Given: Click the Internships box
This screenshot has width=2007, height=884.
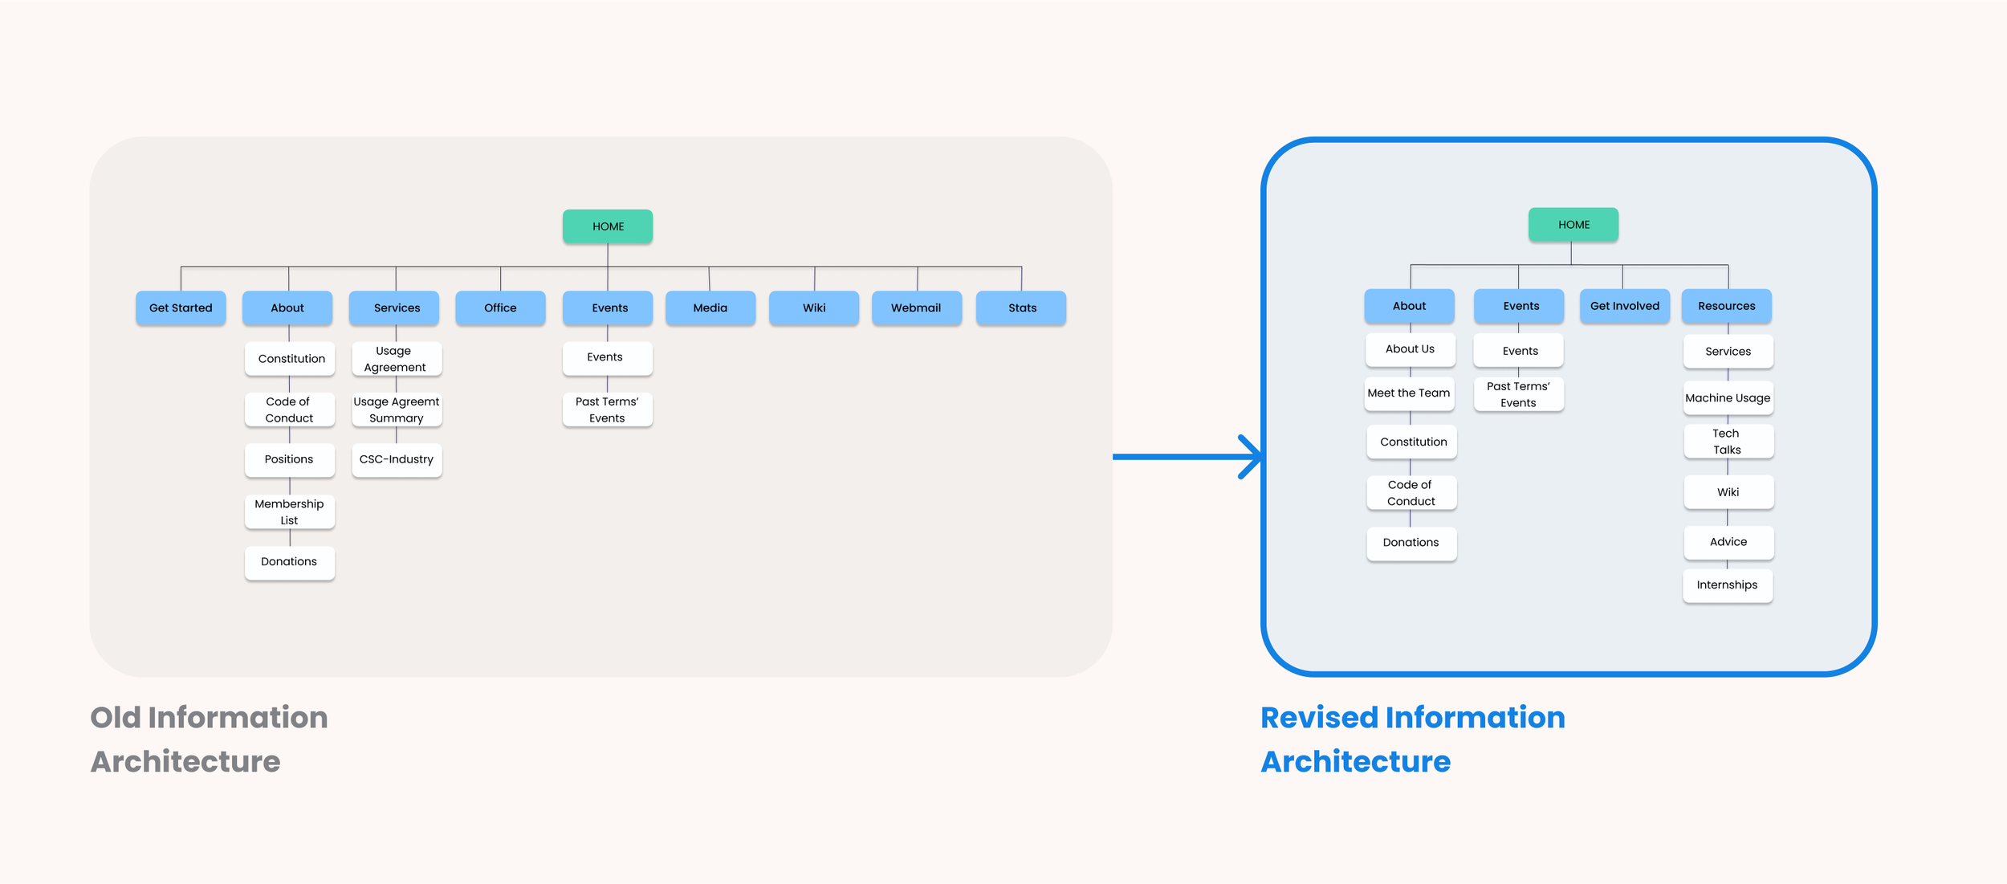Looking at the screenshot, I should (1727, 585).
